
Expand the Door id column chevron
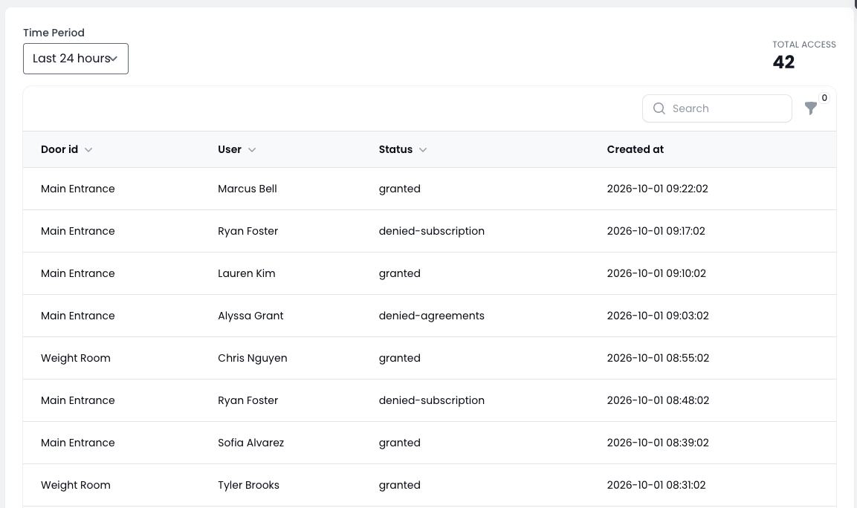point(88,150)
